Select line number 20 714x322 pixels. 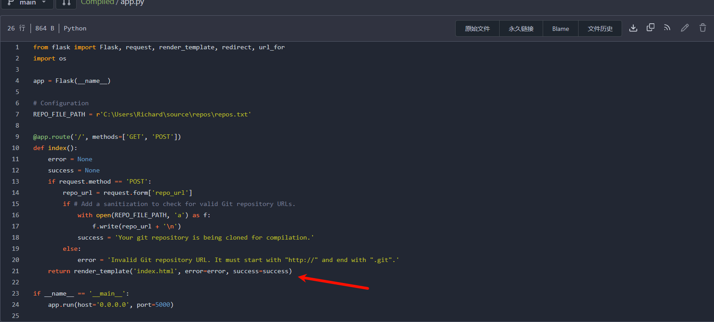tap(16, 260)
